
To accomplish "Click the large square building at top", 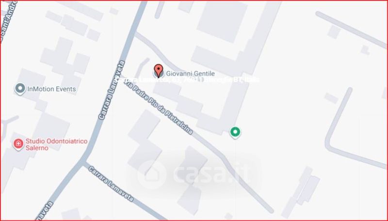I will pyautogui.click(x=222, y=21).
